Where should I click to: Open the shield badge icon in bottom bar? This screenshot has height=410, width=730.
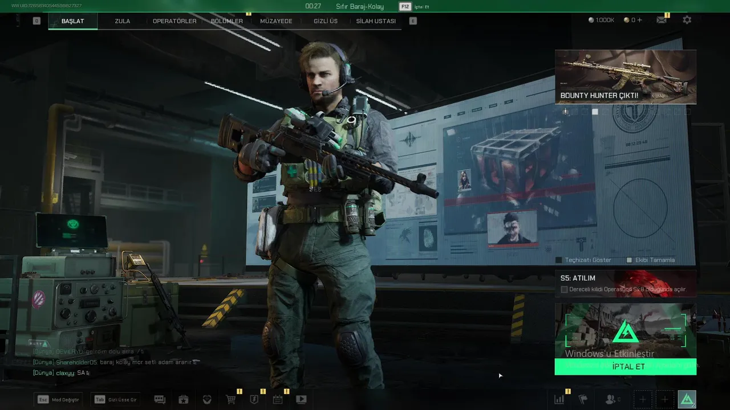207,400
